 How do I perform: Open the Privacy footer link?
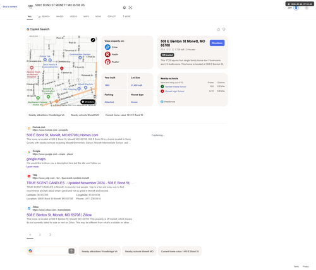tap(306, 266)
